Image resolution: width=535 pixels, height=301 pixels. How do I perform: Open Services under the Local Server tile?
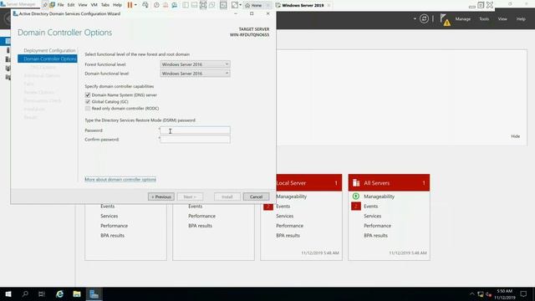284,216
